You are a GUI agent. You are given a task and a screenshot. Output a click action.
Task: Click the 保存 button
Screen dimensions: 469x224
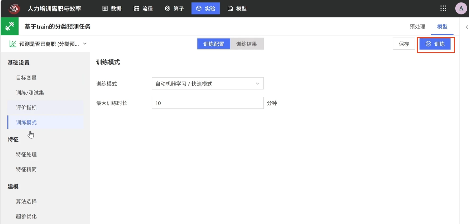[x=404, y=44]
